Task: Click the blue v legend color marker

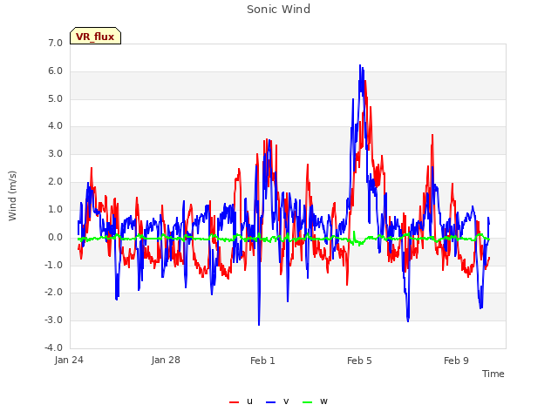Action: (x=271, y=402)
